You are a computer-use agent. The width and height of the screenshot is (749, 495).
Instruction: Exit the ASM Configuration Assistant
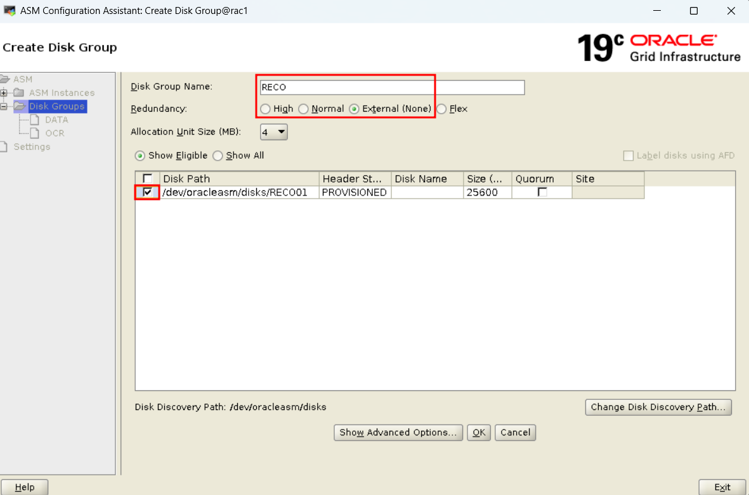[x=722, y=487]
